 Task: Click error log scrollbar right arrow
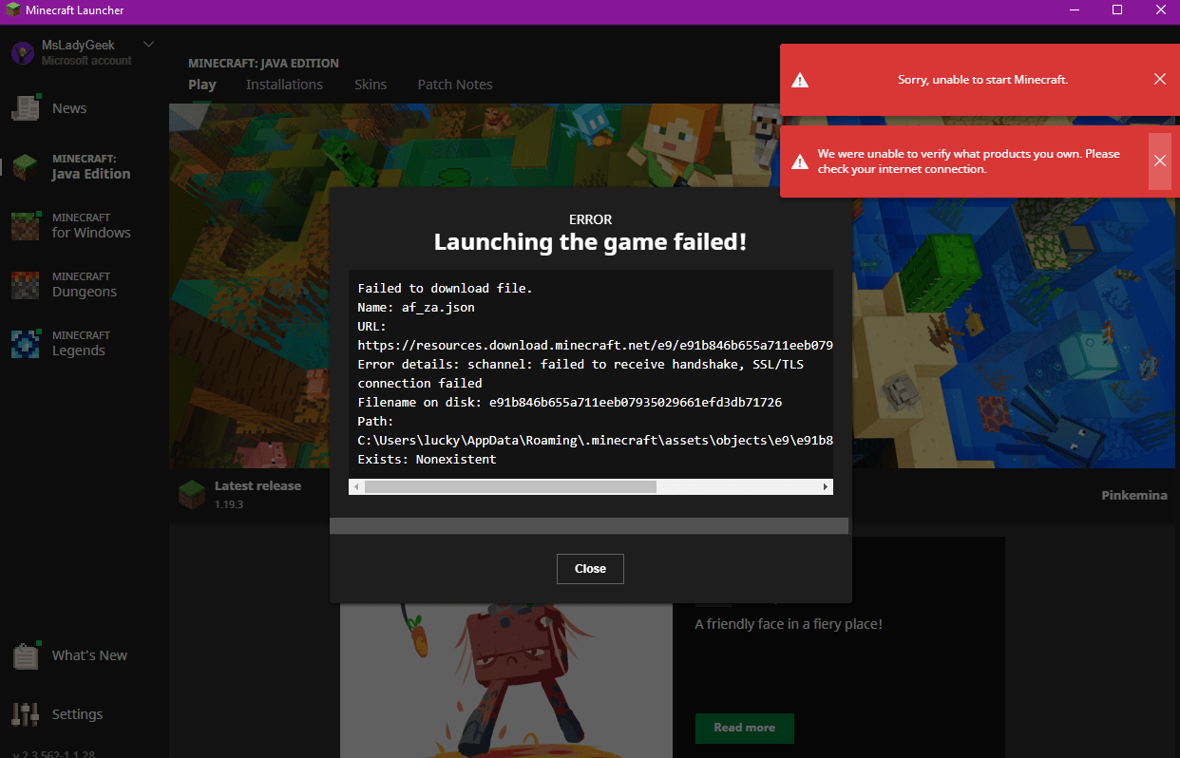point(826,486)
